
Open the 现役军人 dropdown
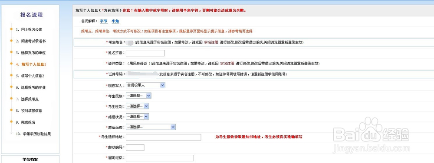coord(145,85)
